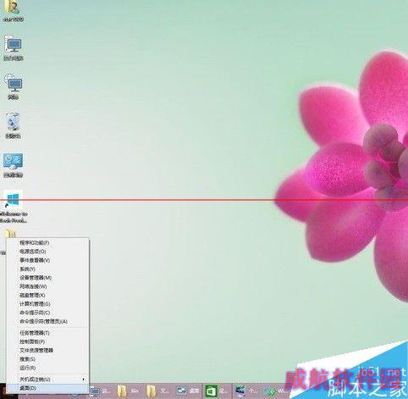Select 电源选项(O) menu entry
The width and height of the screenshot is (408, 399).
pyautogui.click(x=47, y=252)
